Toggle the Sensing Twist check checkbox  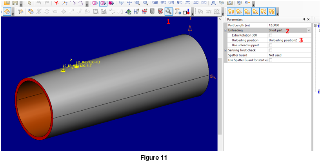click(x=270, y=50)
